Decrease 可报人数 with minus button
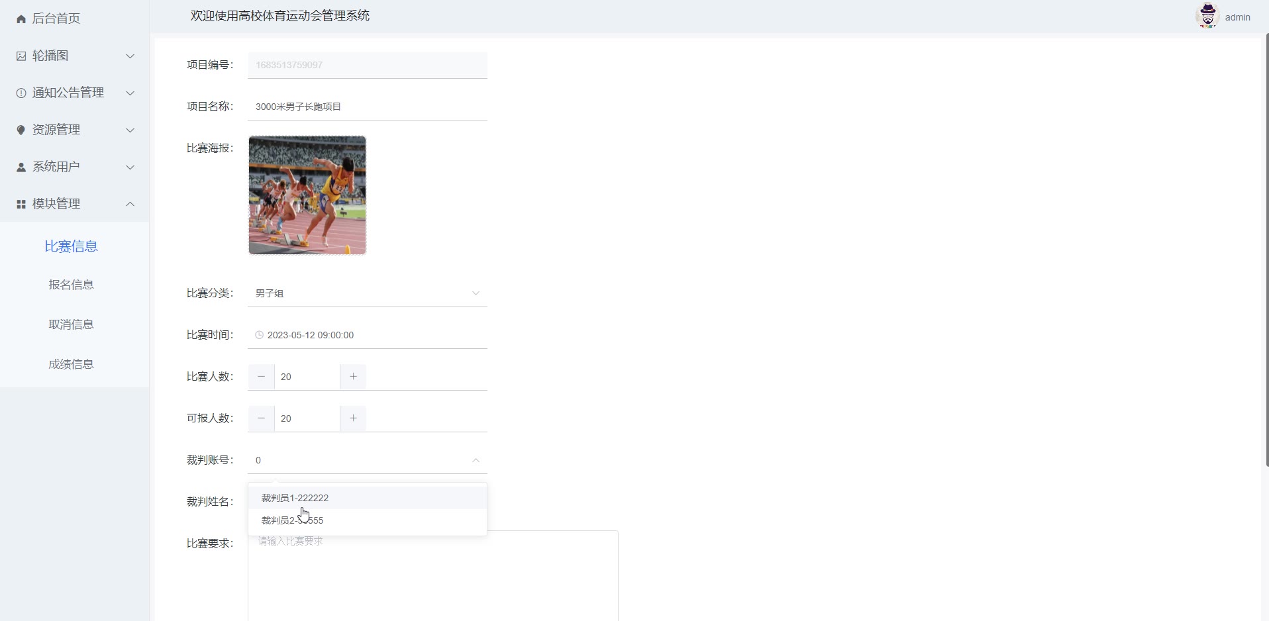 tap(261, 418)
